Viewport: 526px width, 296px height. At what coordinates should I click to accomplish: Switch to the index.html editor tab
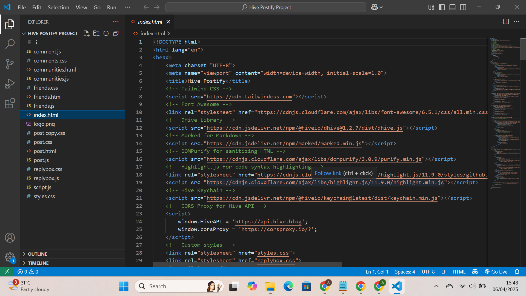150,22
